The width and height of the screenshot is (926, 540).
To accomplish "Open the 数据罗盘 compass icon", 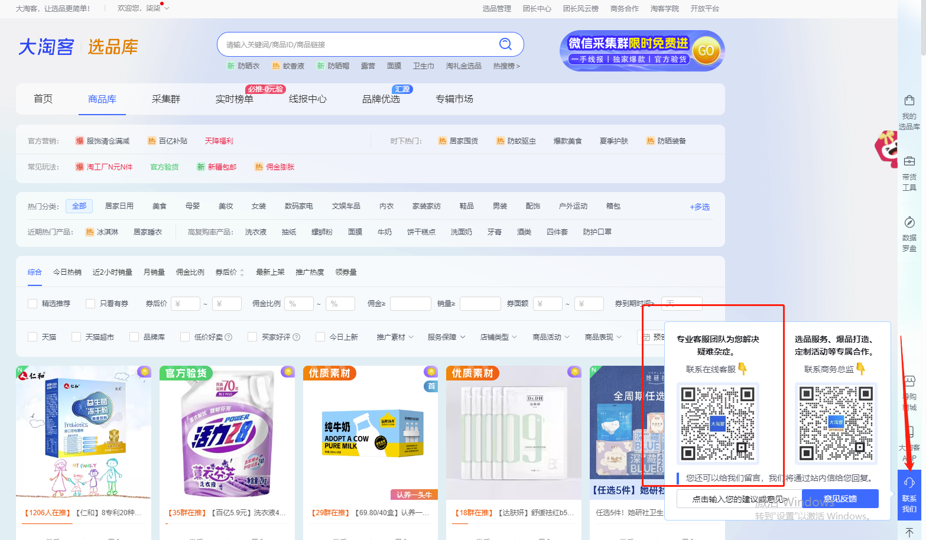I will pos(909,223).
